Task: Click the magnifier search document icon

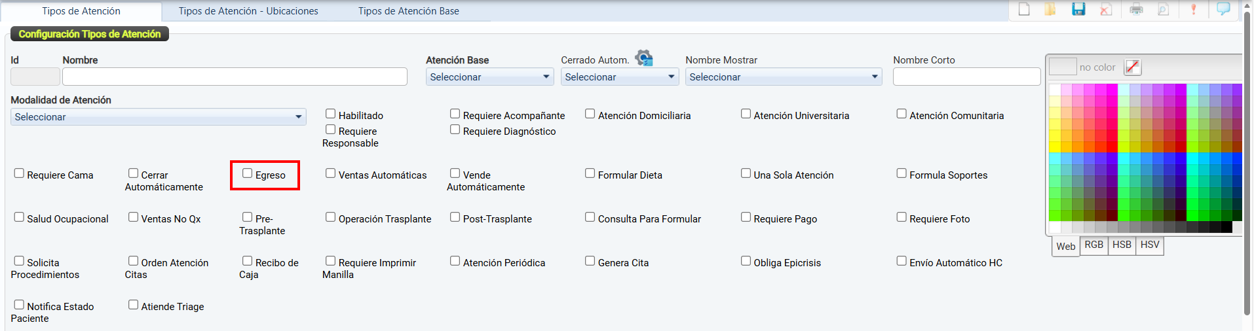Action: point(1164,9)
